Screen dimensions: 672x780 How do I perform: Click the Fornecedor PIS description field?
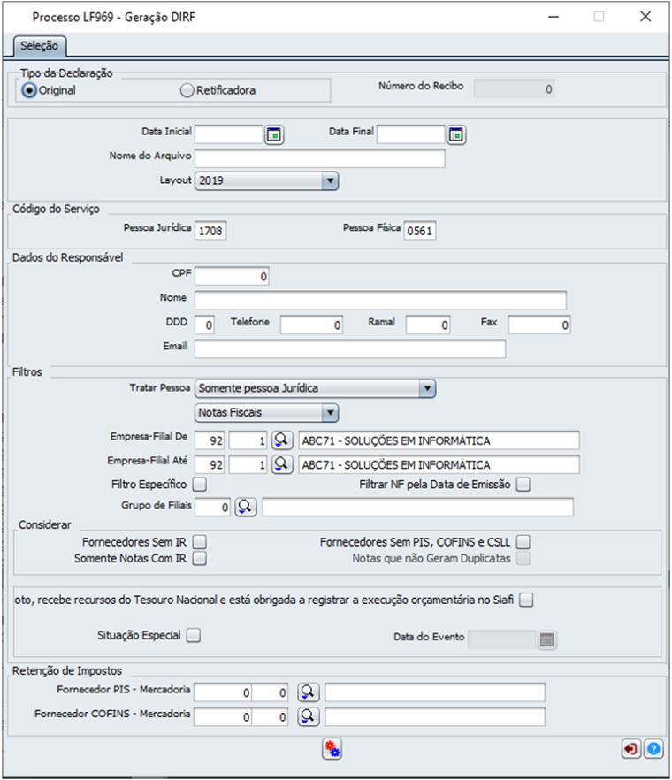435,692
